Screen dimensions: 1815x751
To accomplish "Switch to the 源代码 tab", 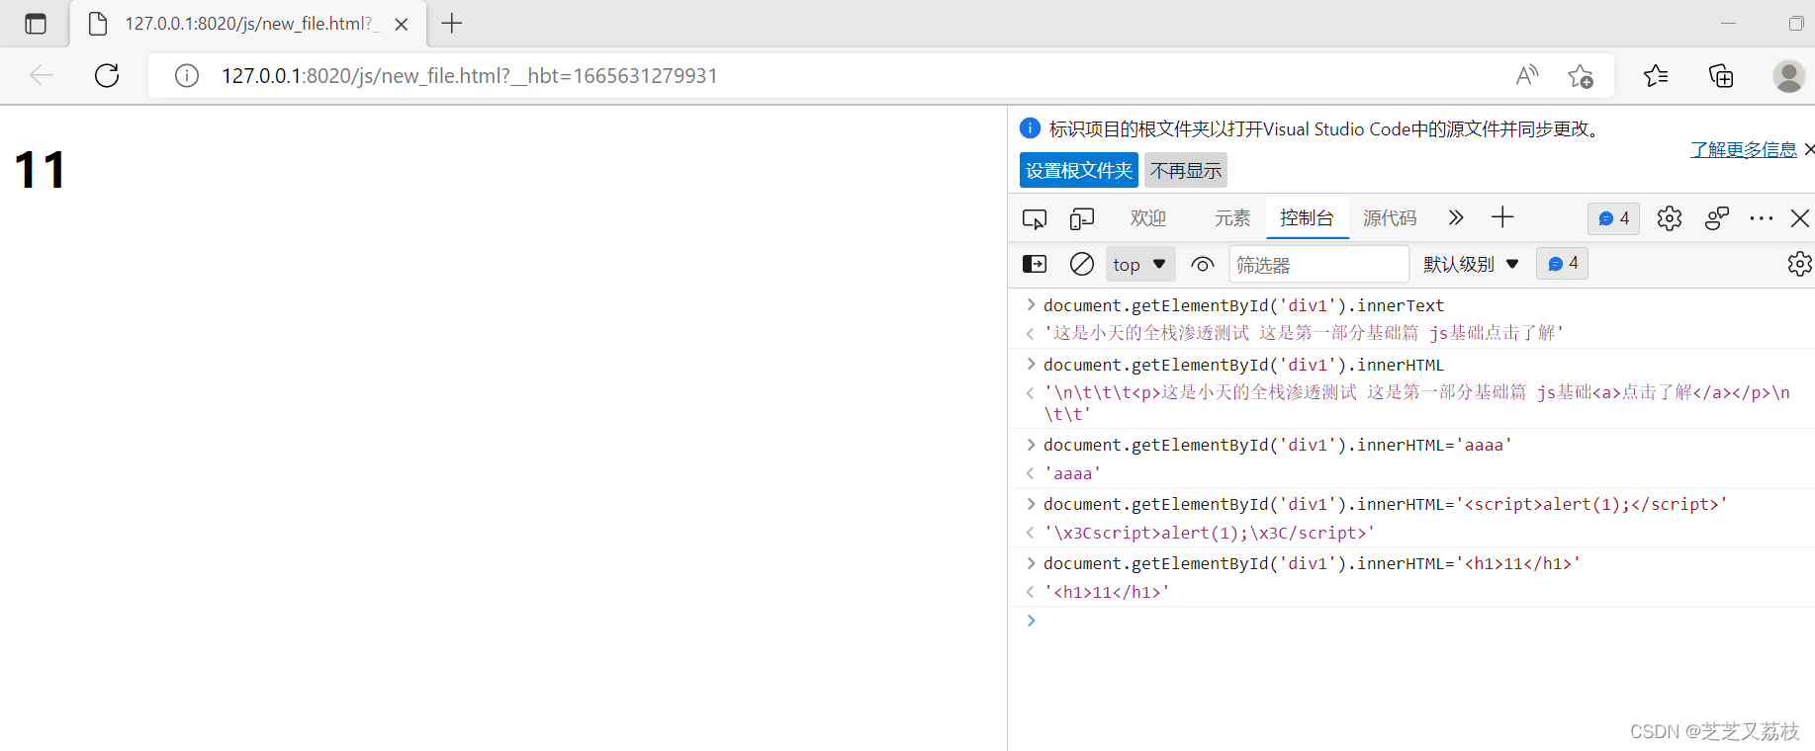I will point(1390,218).
